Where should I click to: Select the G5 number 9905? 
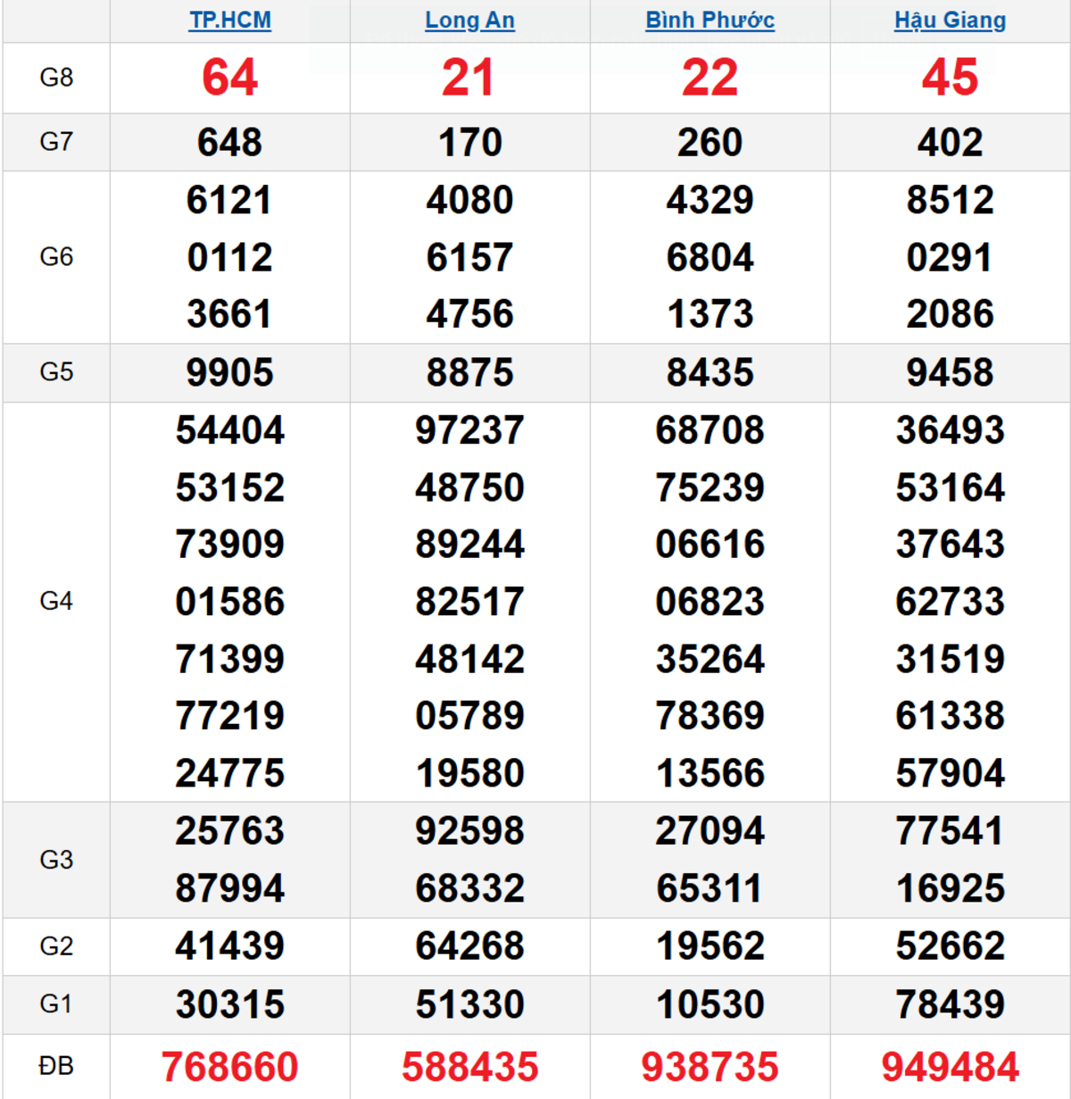229,373
